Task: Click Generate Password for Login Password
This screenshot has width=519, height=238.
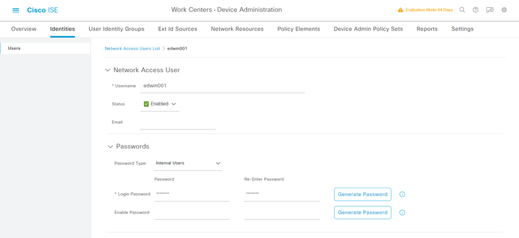Action: pos(362,194)
